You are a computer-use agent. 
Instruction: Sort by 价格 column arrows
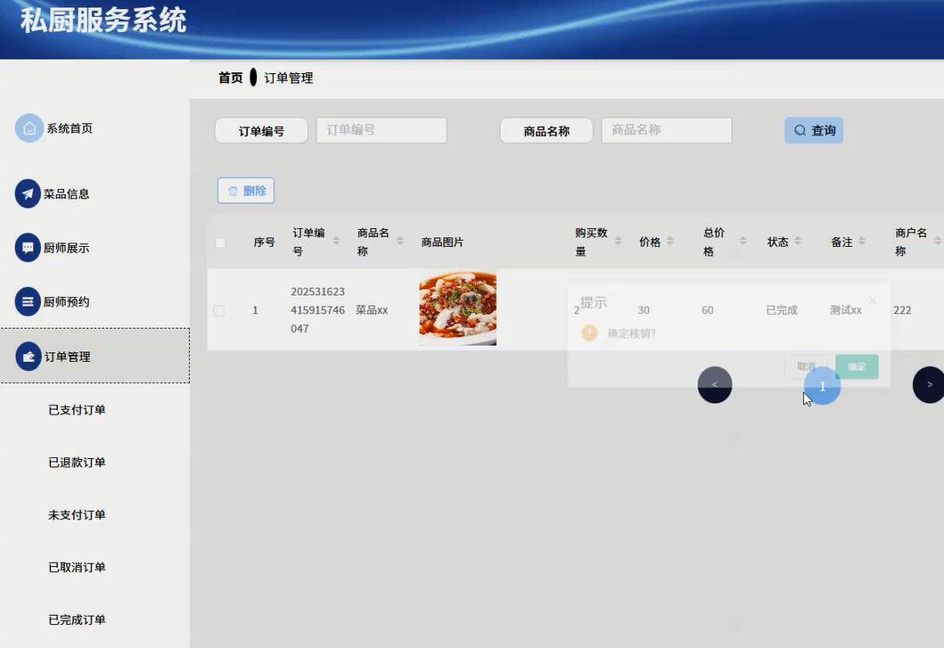point(669,241)
